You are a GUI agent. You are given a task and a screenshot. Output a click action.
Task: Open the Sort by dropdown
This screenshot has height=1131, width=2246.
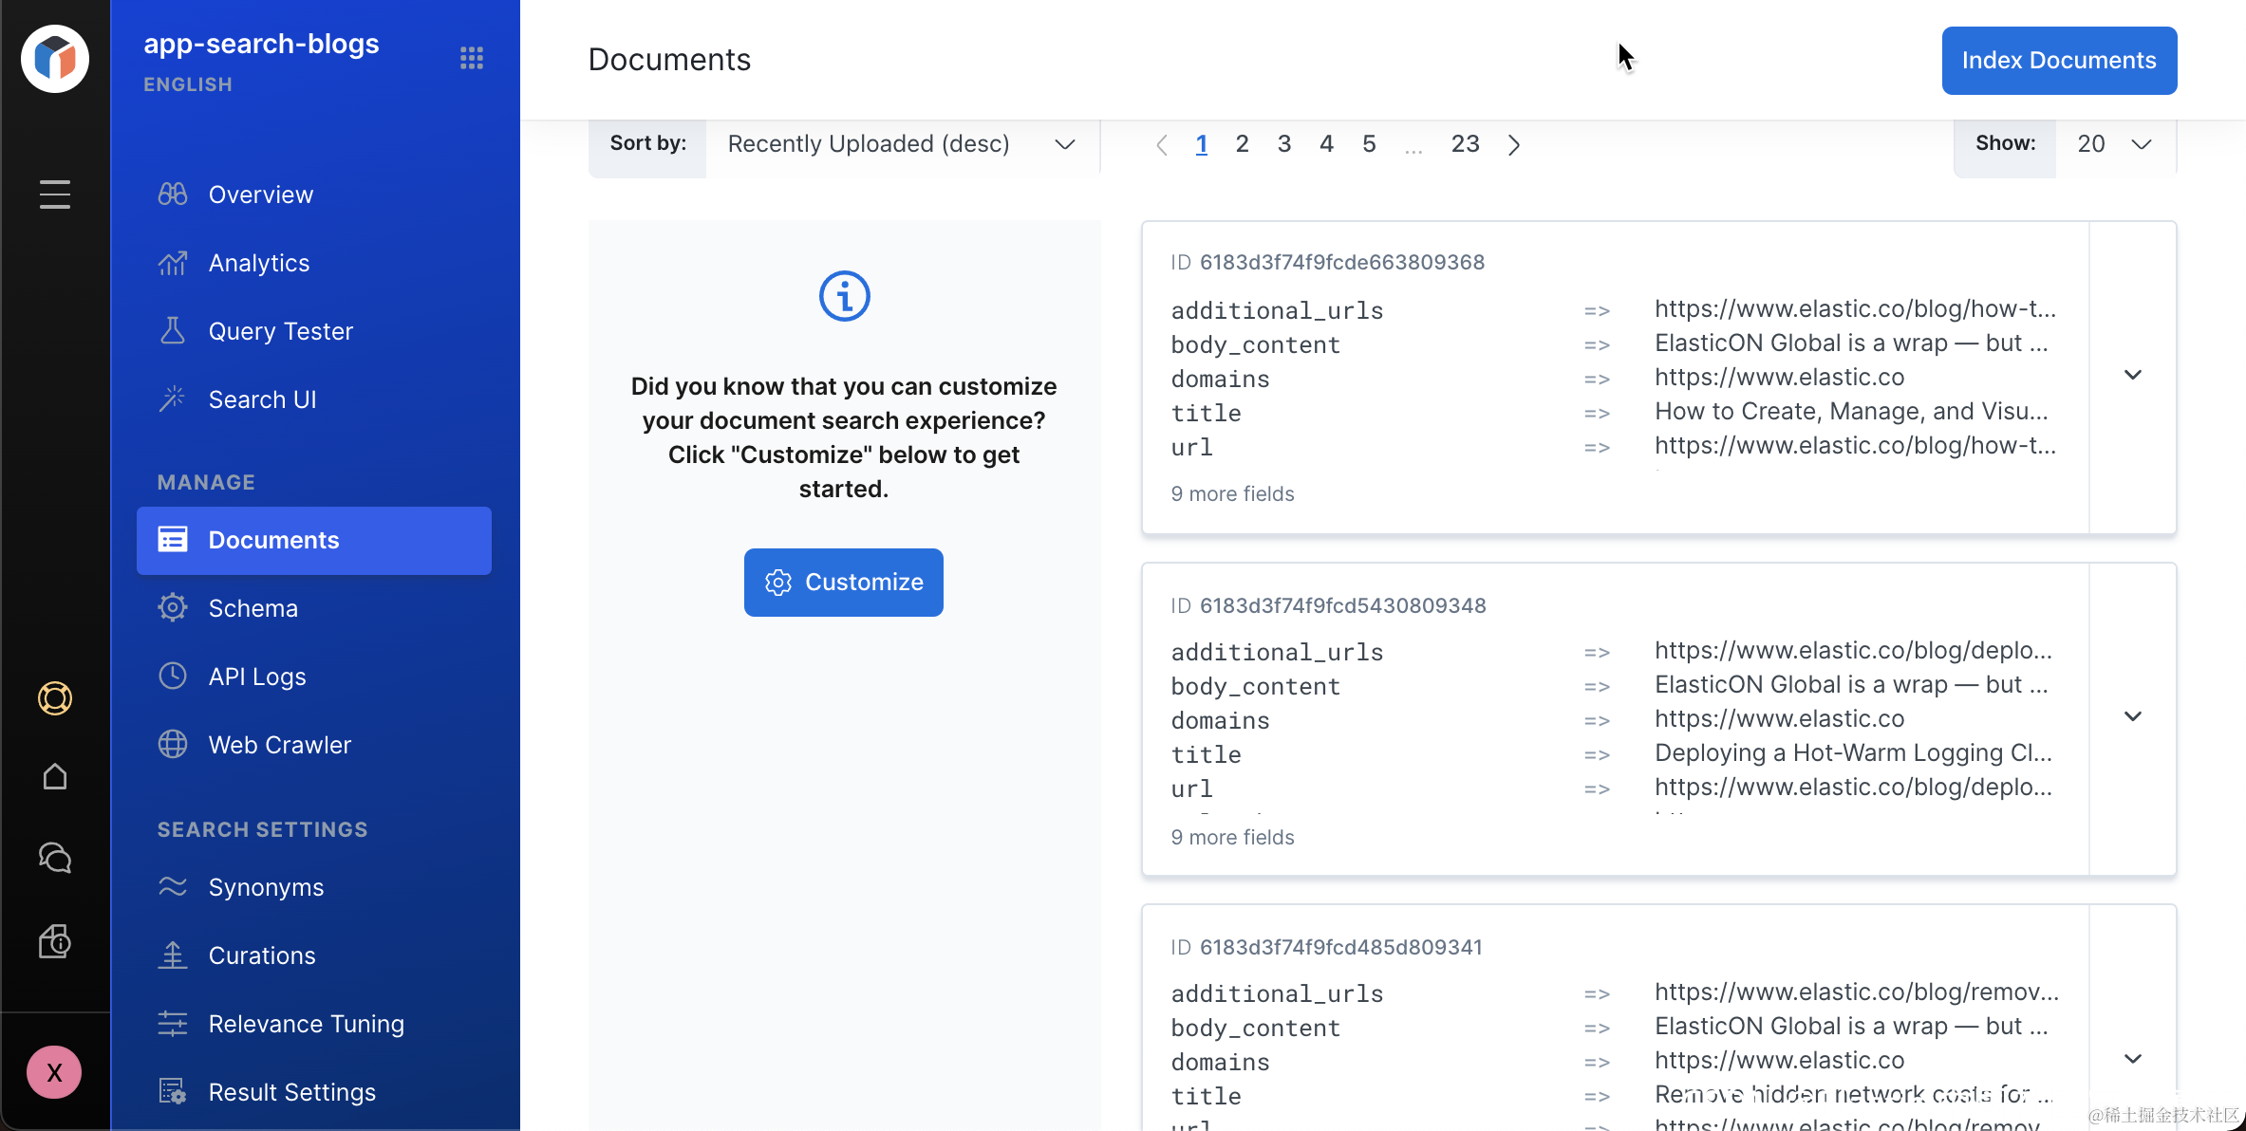point(902,144)
